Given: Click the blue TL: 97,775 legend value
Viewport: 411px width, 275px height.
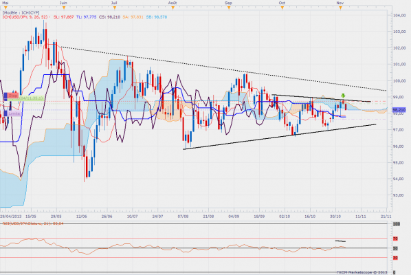Looking at the screenshot, I should (x=86, y=17).
